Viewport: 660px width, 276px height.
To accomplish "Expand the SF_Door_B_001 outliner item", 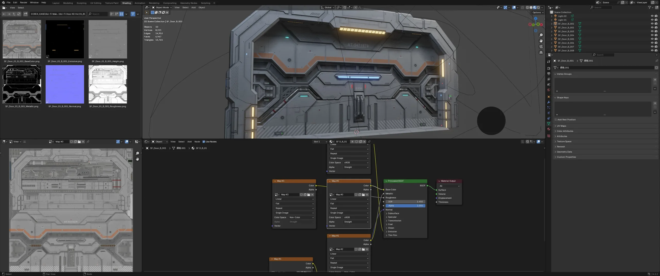I will pyautogui.click(x=552, y=24).
